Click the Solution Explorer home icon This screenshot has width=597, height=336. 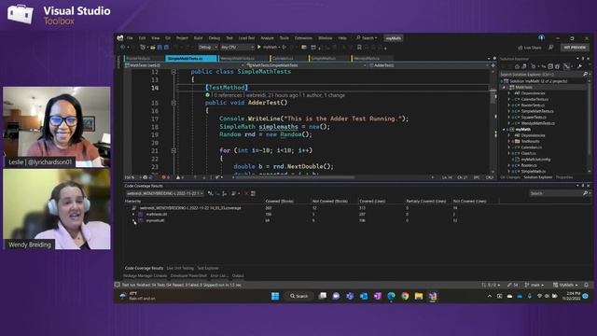[517, 66]
